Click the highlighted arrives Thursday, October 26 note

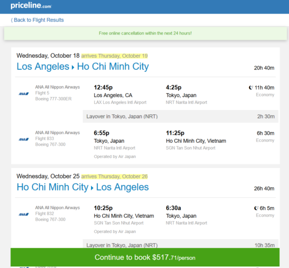115,176
